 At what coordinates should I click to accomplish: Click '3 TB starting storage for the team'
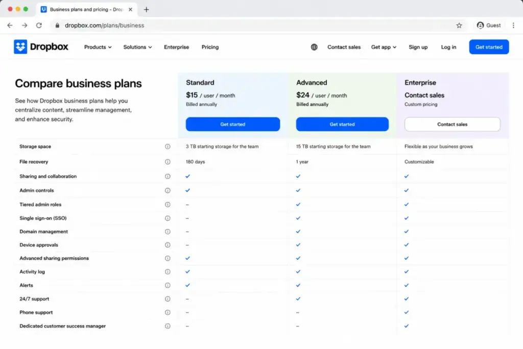pos(222,147)
